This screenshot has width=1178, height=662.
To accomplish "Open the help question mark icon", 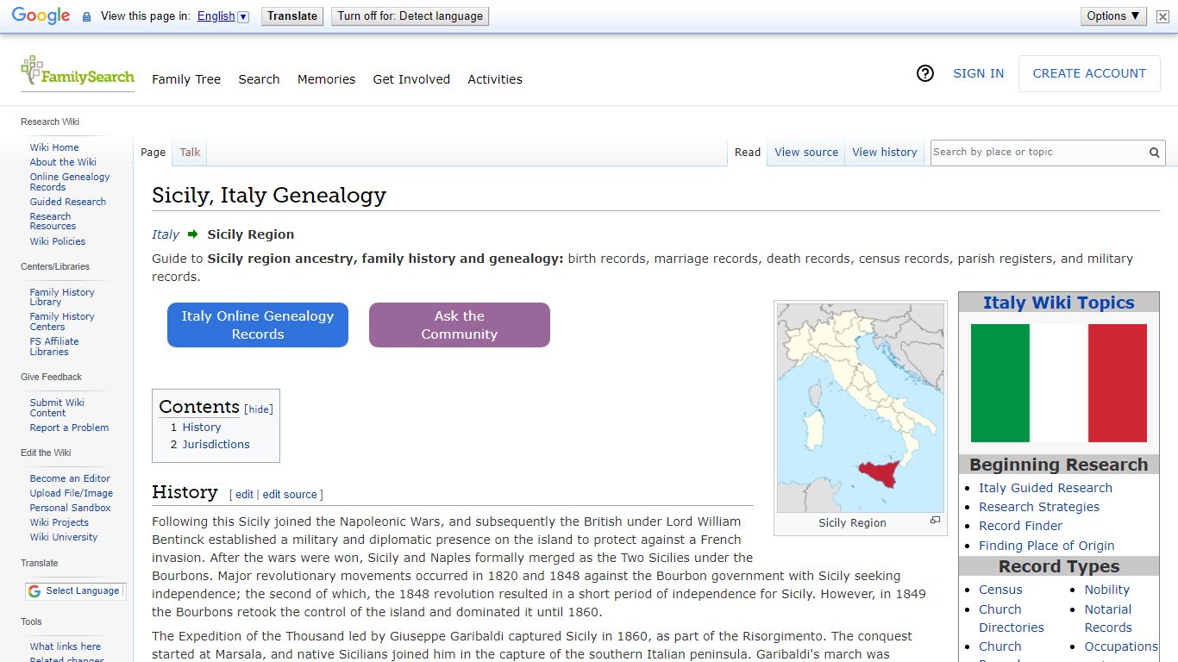I will pyautogui.click(x=925, y=73).
